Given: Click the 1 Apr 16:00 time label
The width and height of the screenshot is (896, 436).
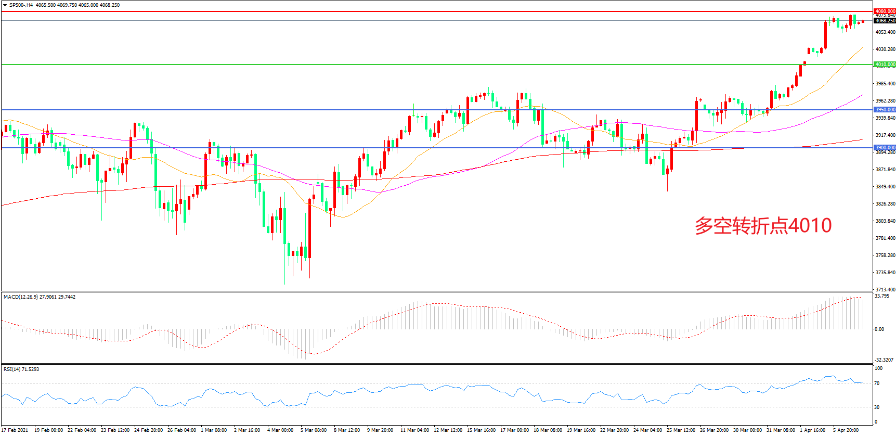Looking at the screenshot, I should coord(813,430).
